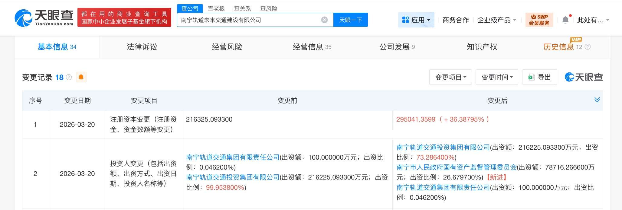Viewport: 622px width, 210px height.
Task: Click the SVIP member service badge
Action: click(539, 20)
